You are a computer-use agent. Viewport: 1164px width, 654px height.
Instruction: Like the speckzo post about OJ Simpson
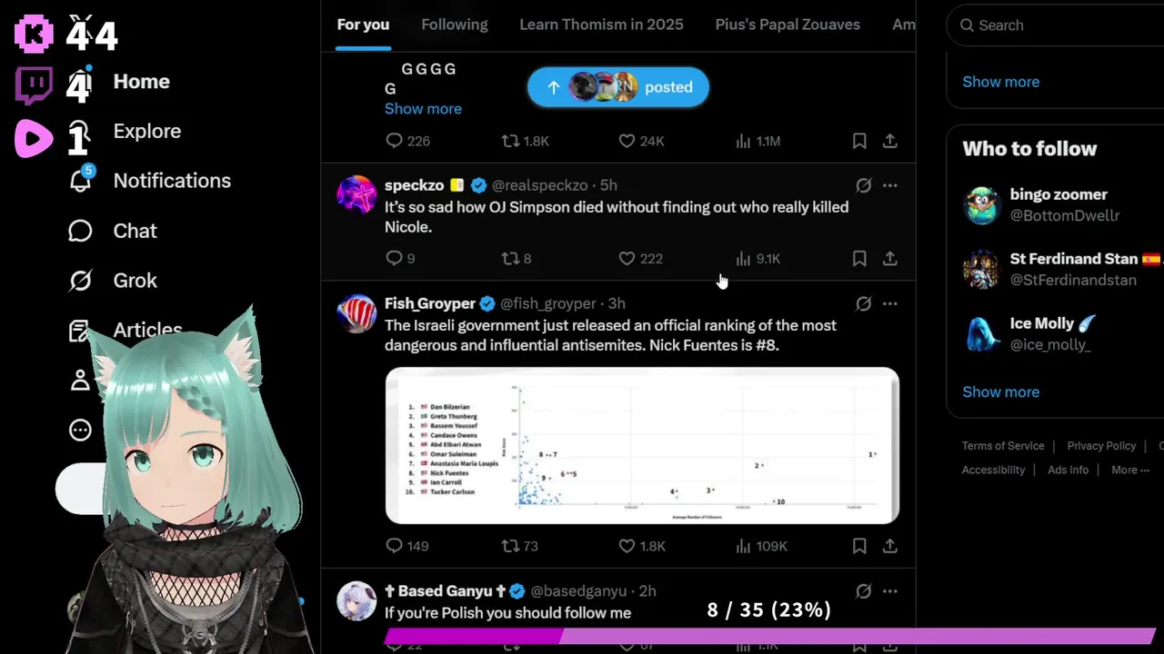click(x=640, y=259)
